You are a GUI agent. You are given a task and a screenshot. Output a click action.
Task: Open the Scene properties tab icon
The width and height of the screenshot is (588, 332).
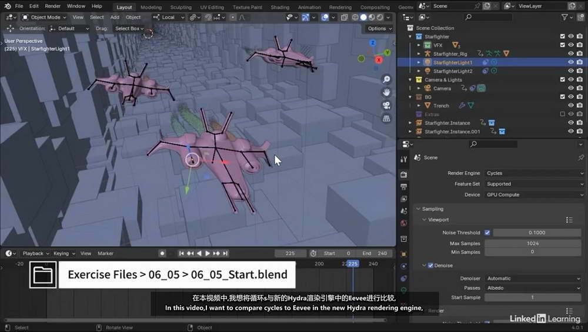pyautogui.click(x=404, y=211)
